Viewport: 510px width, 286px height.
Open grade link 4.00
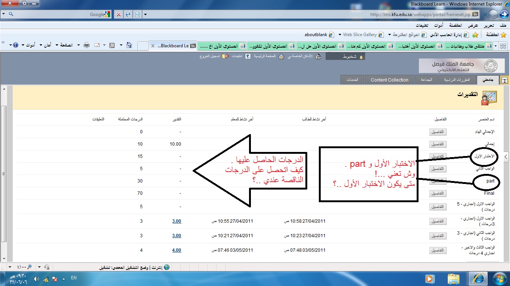click(177, 250)
